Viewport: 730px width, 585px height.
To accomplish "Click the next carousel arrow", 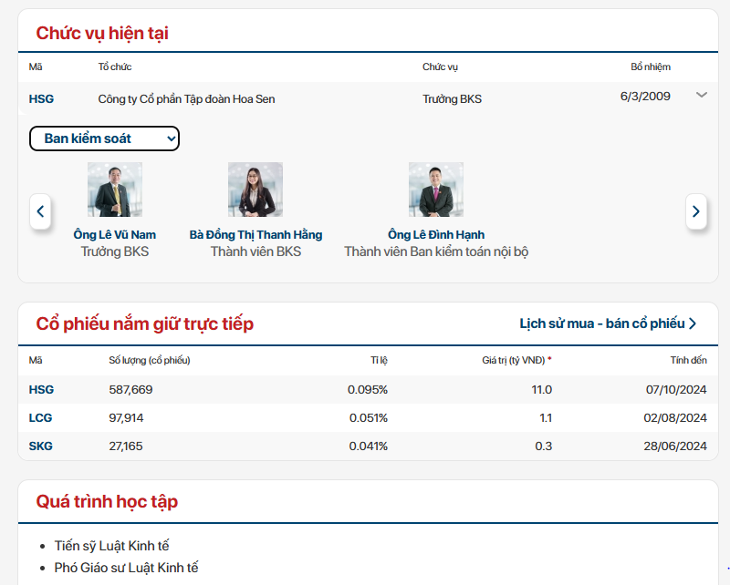I will (x=696, y=211).
